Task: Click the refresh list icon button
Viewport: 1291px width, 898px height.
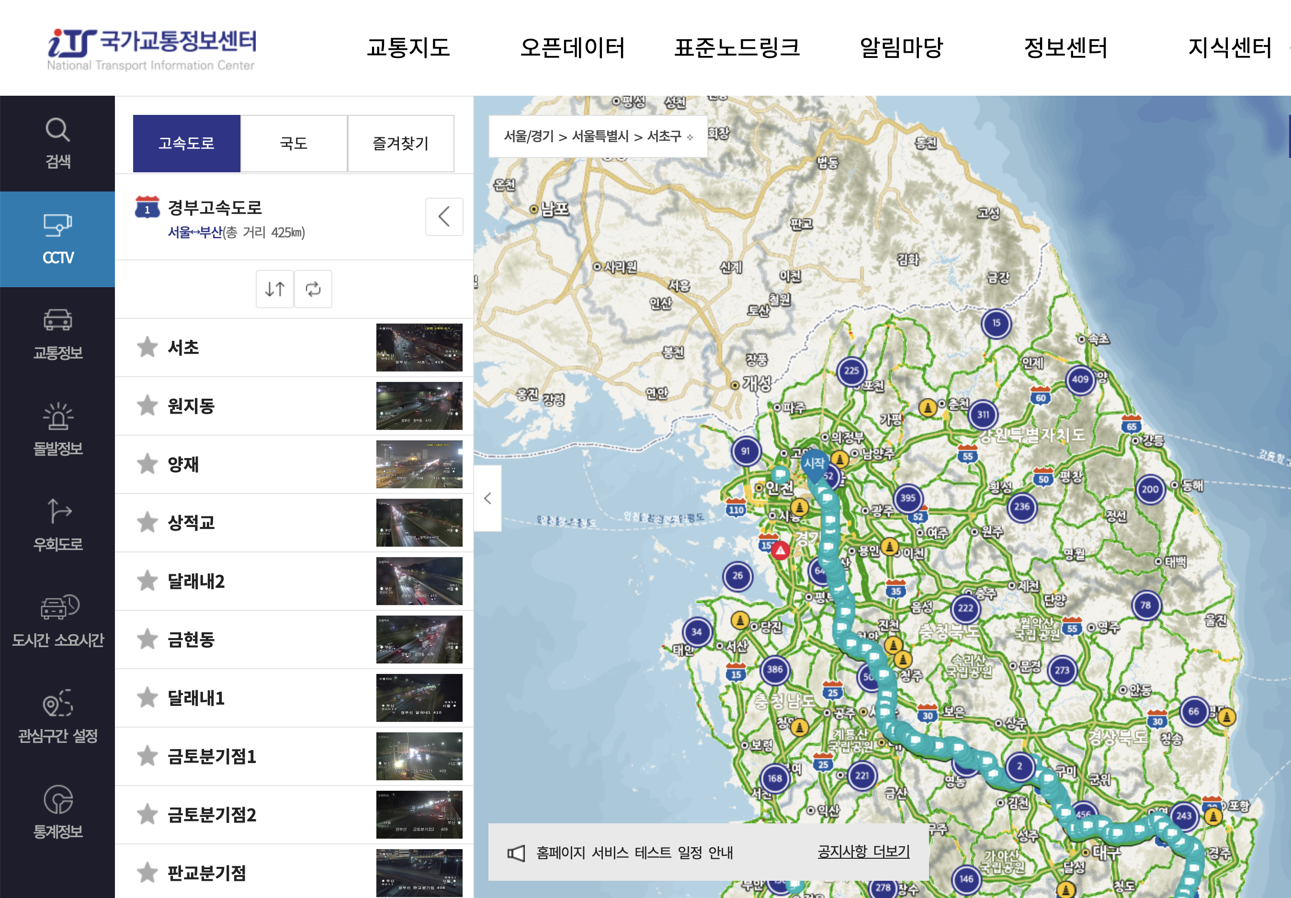Action: click(313, 289)
